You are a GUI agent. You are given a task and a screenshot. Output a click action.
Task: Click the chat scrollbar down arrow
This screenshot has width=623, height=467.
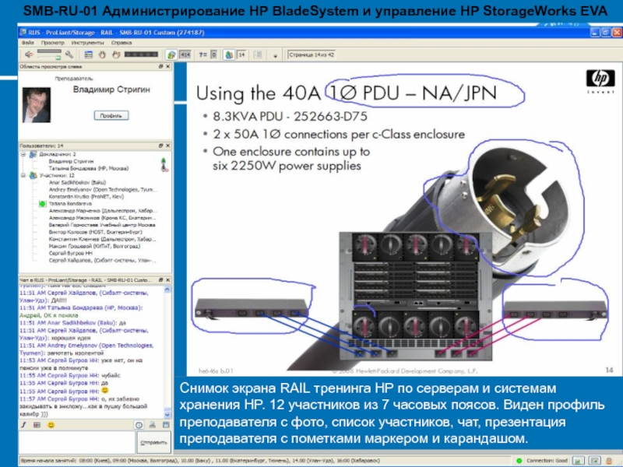tap(167, 415)
